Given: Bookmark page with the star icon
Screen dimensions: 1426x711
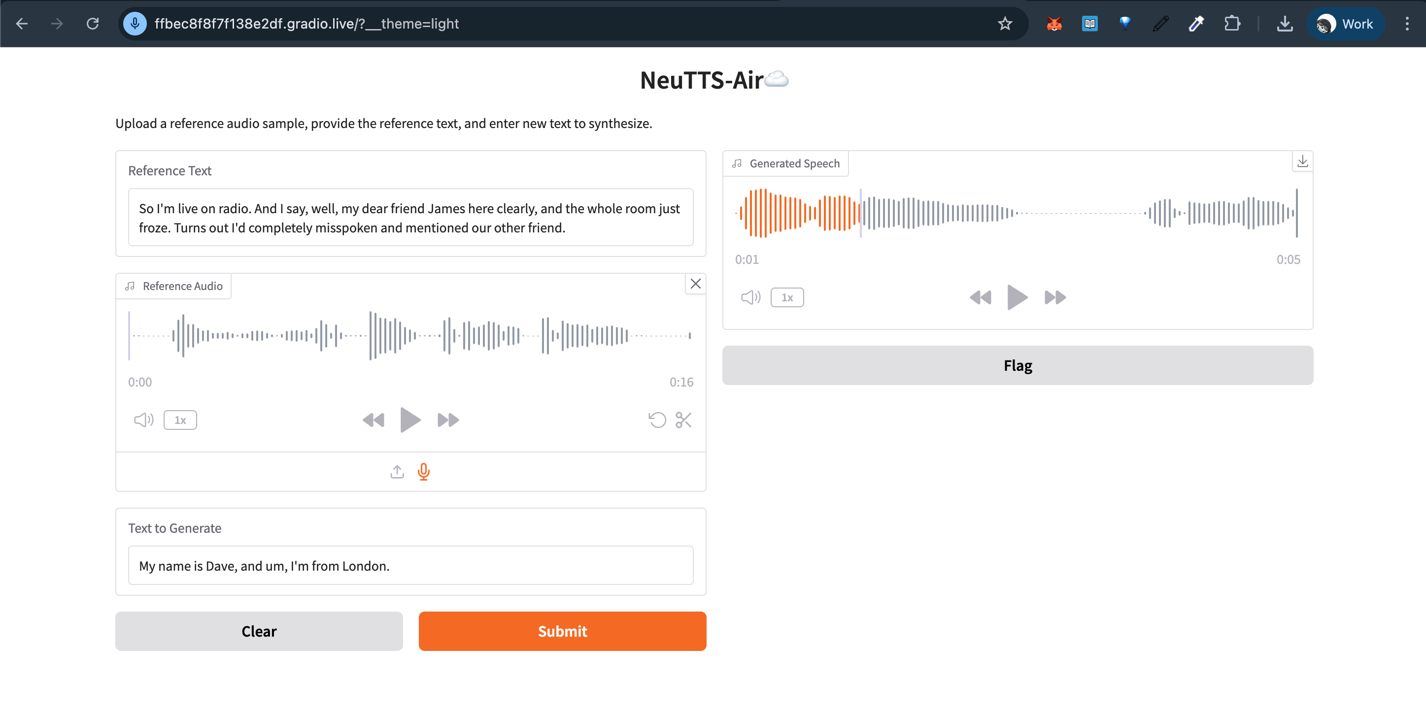Looking at the screenshot, I should coord(1005,24).
